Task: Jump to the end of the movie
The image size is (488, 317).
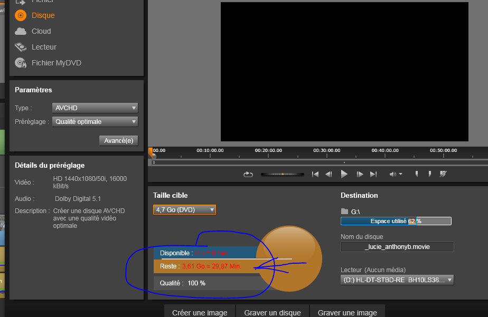Action: coord(373,175)
